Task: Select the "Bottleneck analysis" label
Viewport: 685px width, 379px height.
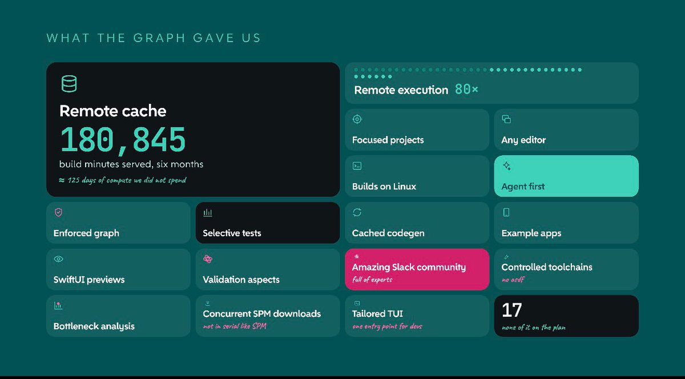Action: click(94, 326)
